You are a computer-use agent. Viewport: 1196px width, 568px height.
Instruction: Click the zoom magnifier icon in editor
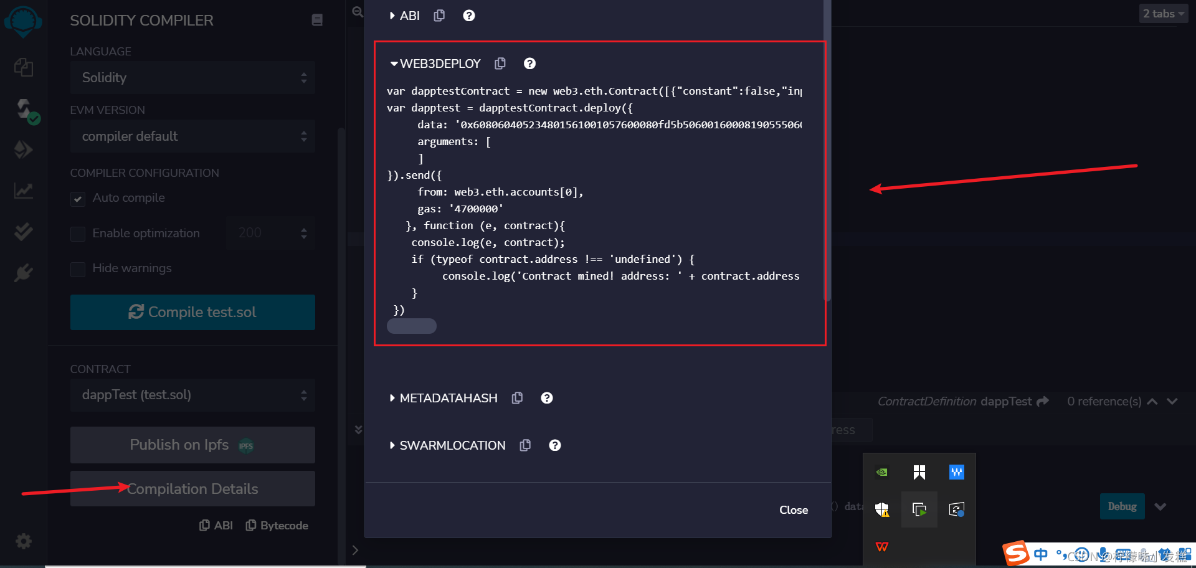(x=358, y=11)
